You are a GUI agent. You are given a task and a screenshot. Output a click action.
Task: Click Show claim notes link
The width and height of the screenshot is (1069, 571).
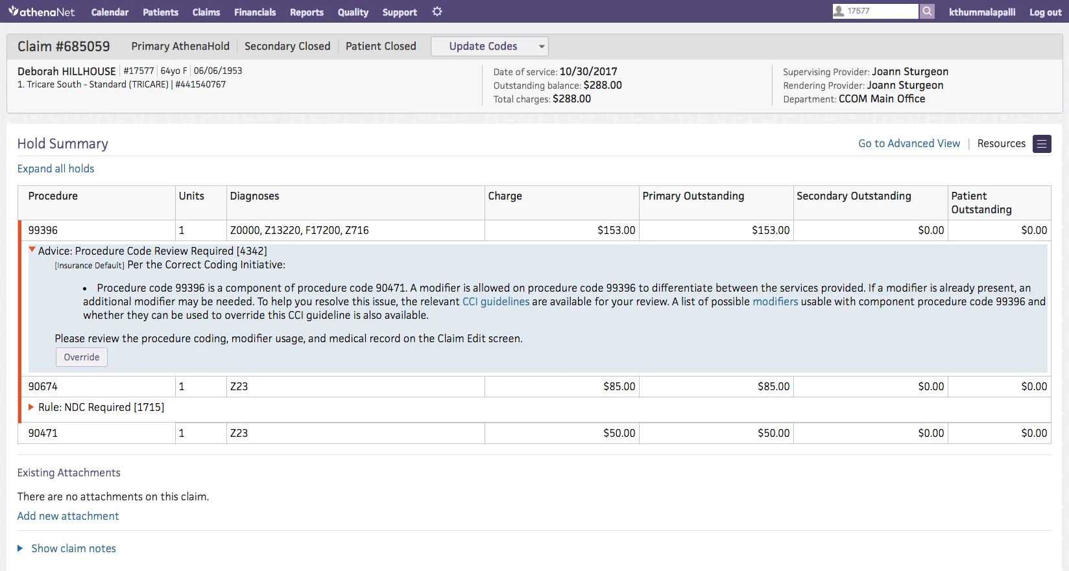click(73, 548)
